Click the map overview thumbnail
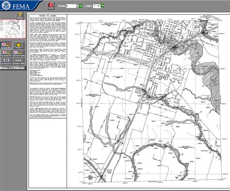This screenshot has height=191, width=230. pos(13,29)
